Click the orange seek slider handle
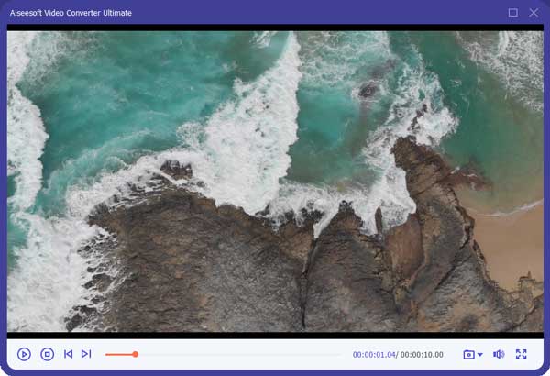 click(x=135, y=354)
